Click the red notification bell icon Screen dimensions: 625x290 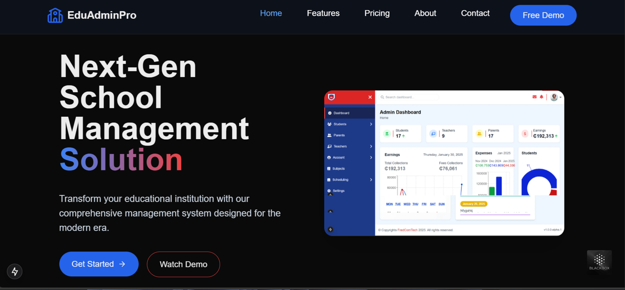click(541, 97)
